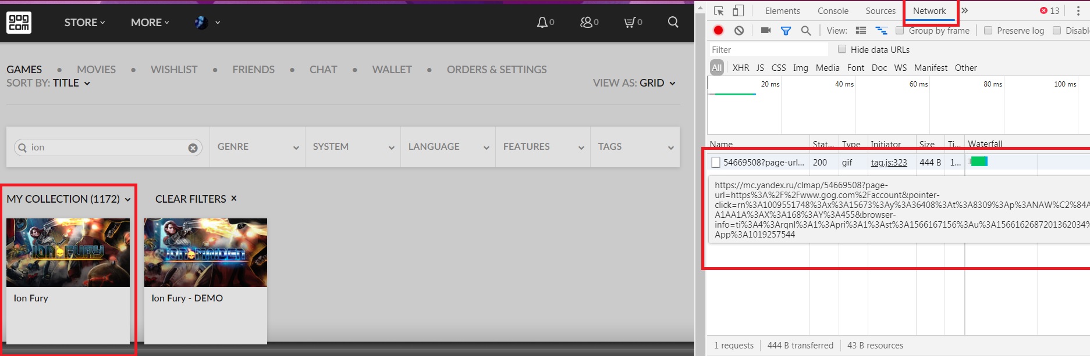The image size is (1090, 356).
Task: Tick the Disable cache checkbox
Action: point(1057,31)
